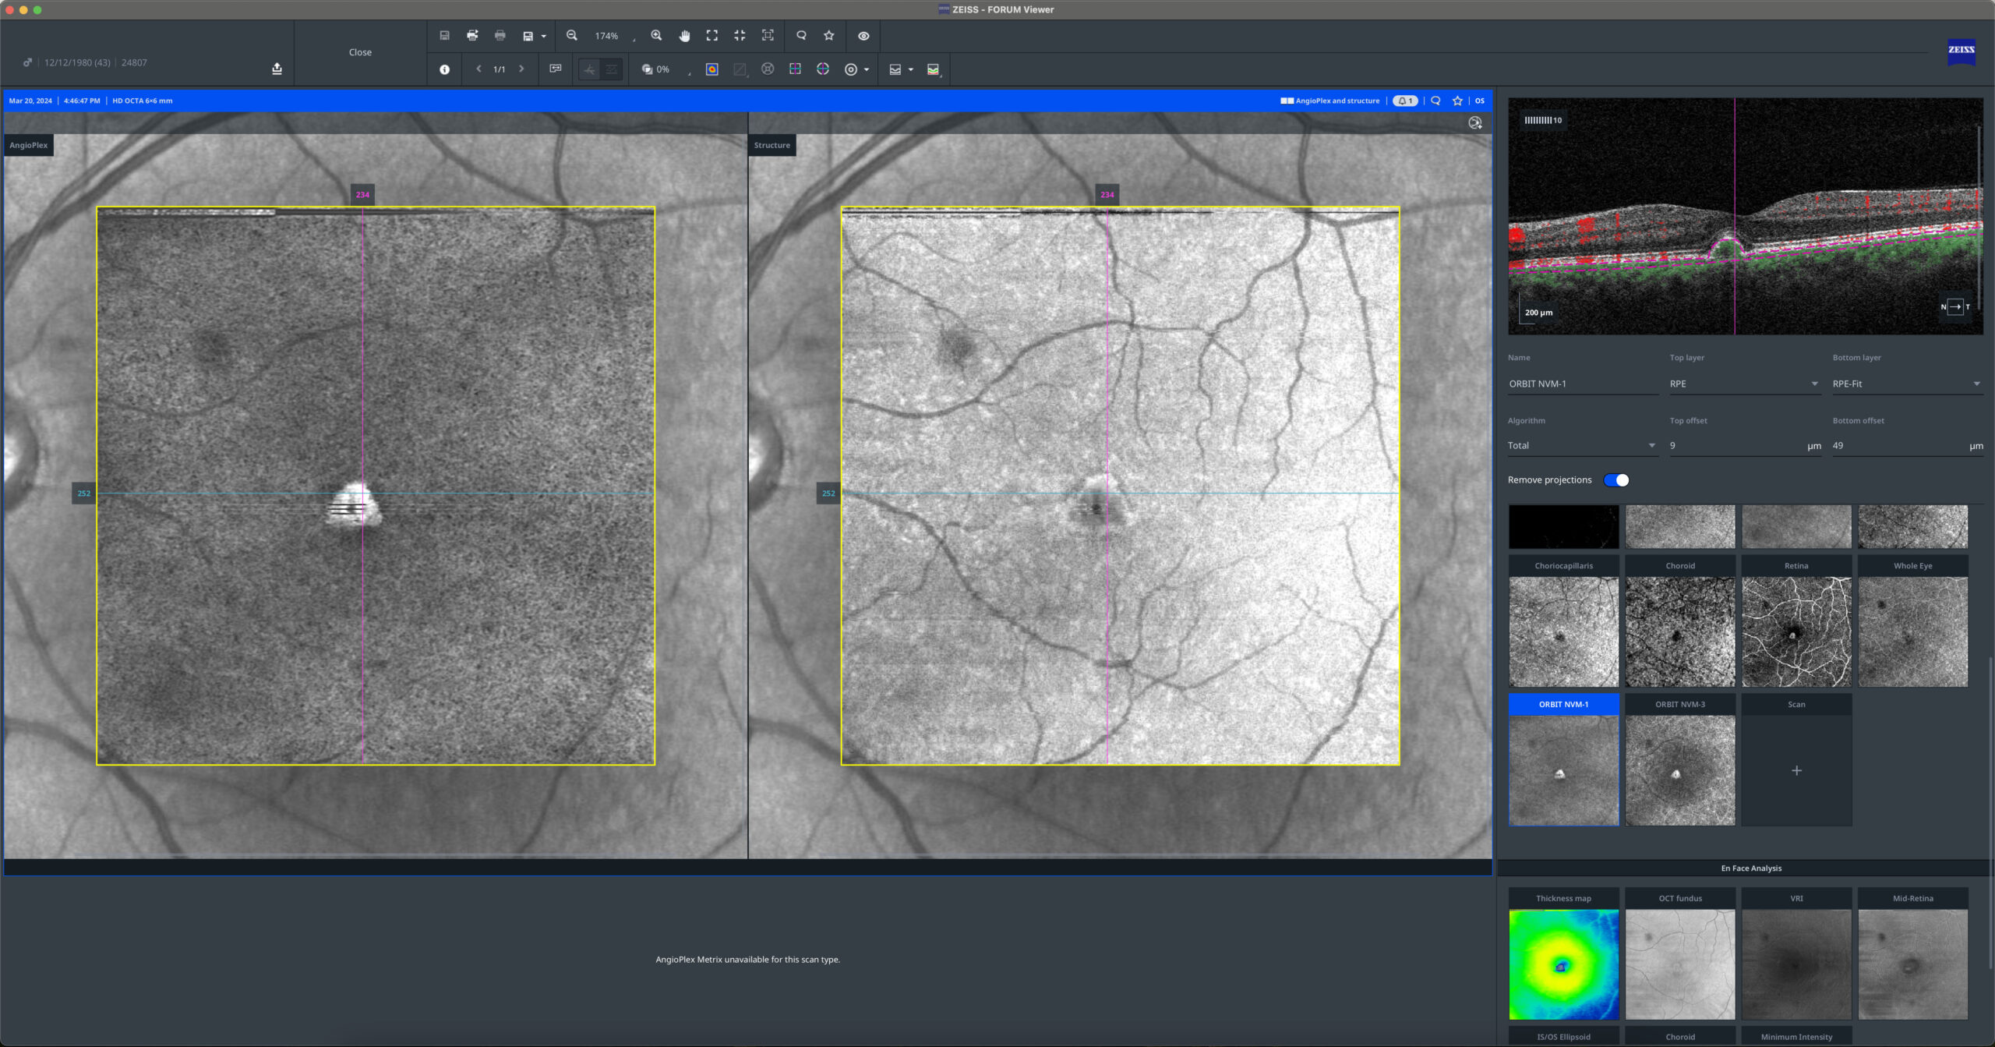Click the Close button

(x=360, y=52)
